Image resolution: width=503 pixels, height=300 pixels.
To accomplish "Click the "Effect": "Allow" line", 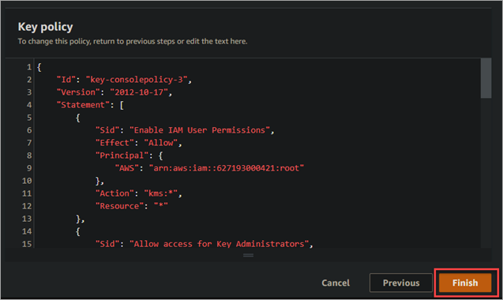I will 139,143.
